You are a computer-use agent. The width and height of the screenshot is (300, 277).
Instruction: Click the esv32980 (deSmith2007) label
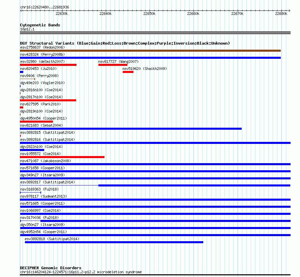click(x=42, y=61)
